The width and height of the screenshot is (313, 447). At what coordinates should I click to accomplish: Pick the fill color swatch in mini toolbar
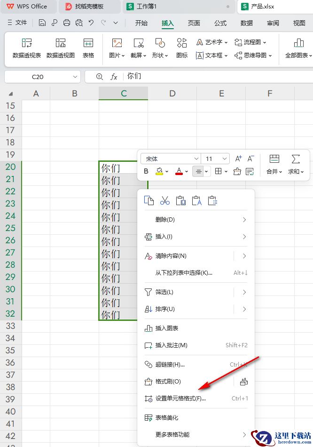(159, 171)
